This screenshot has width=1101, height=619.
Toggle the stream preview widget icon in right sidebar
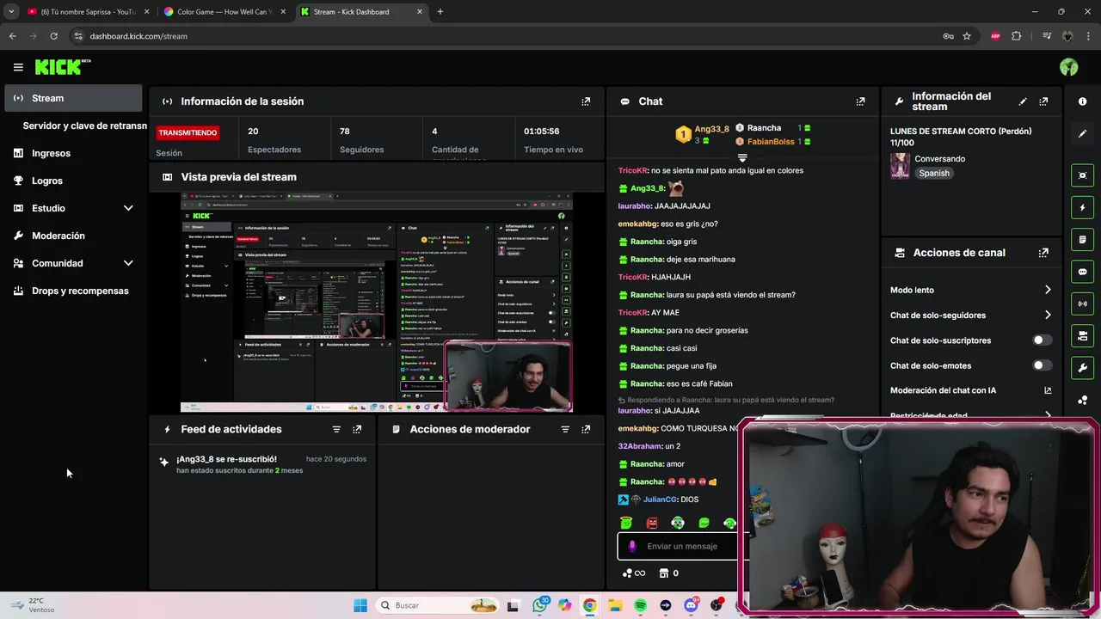click(1082, 175)
